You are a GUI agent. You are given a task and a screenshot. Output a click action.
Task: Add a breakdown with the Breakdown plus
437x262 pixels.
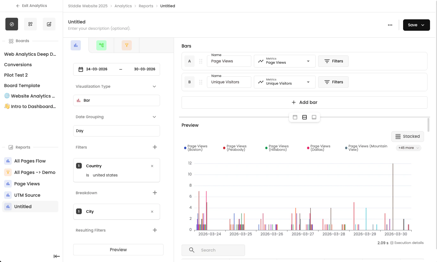(155, 193)
